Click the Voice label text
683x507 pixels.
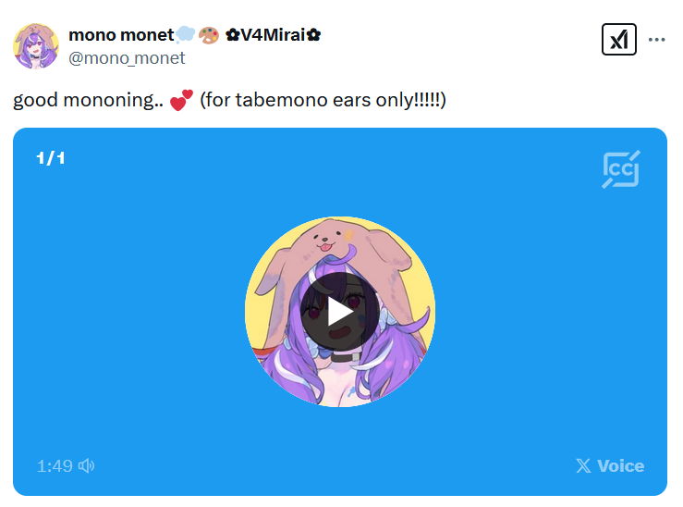pyautogui.click(x=620, y=466)
